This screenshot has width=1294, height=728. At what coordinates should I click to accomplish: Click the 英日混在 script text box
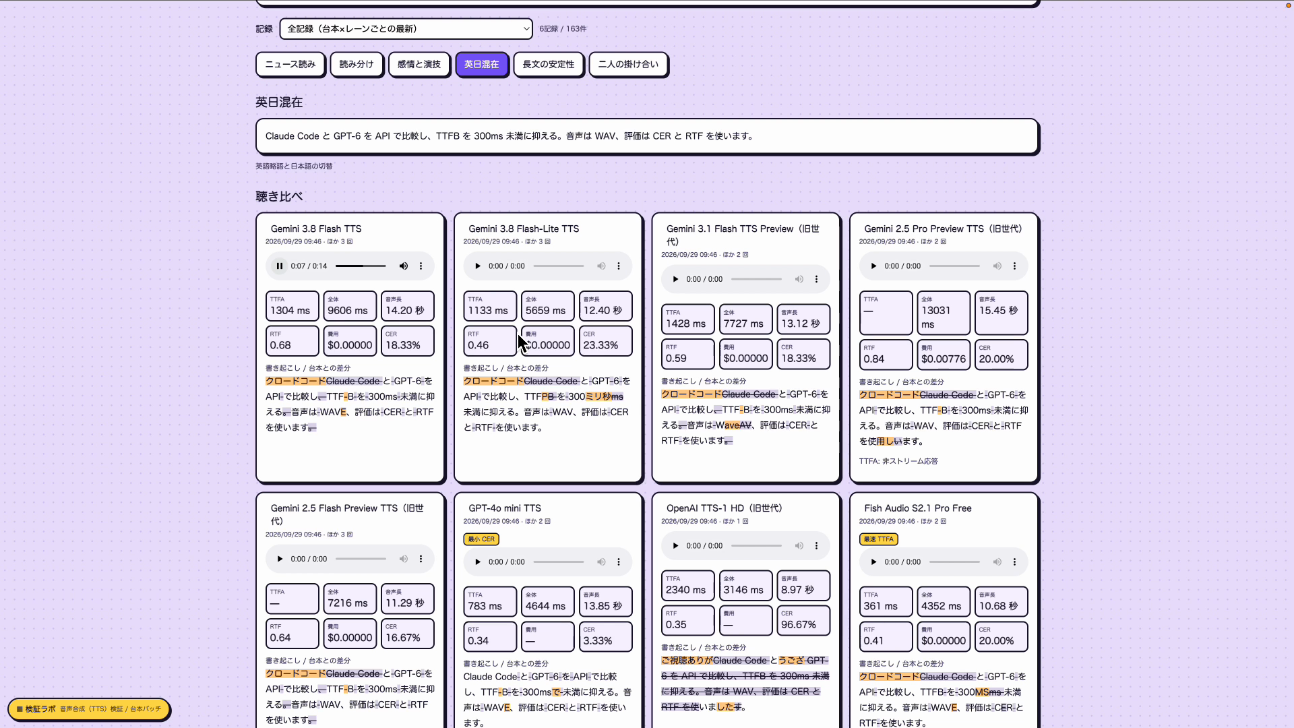647,136
